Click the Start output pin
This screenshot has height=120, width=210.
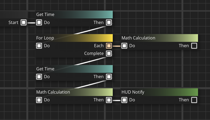point(23,22)
